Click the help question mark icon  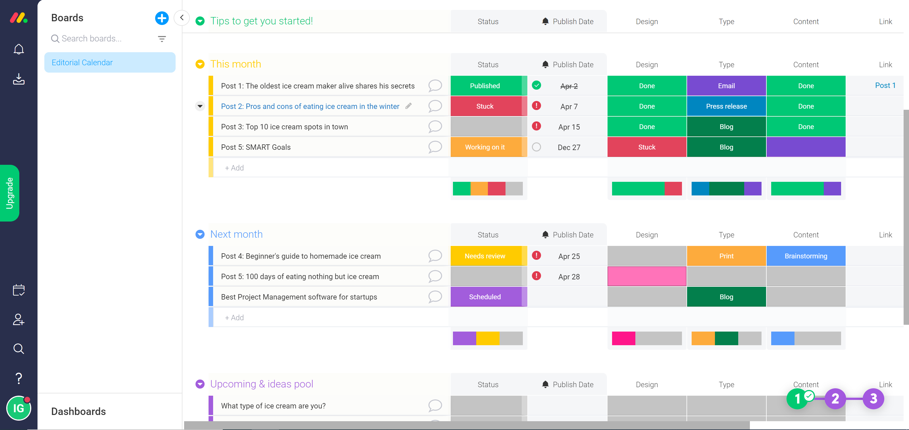tap(18, 378)
